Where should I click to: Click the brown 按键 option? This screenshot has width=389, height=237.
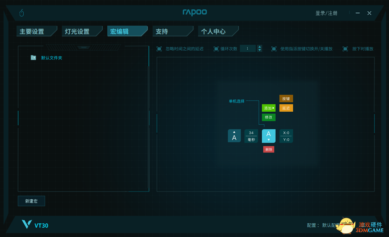point(286,99)
